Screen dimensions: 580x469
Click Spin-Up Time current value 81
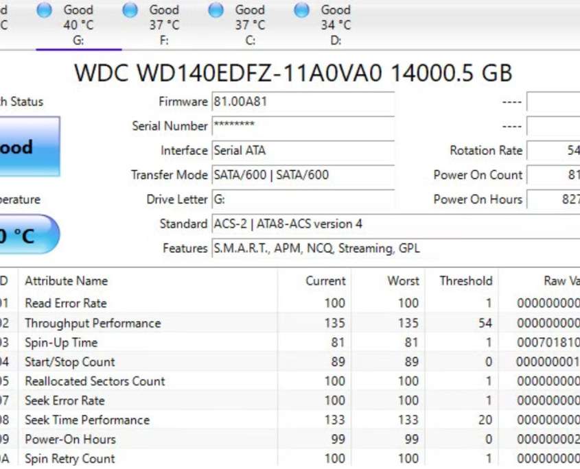(338, 342)
